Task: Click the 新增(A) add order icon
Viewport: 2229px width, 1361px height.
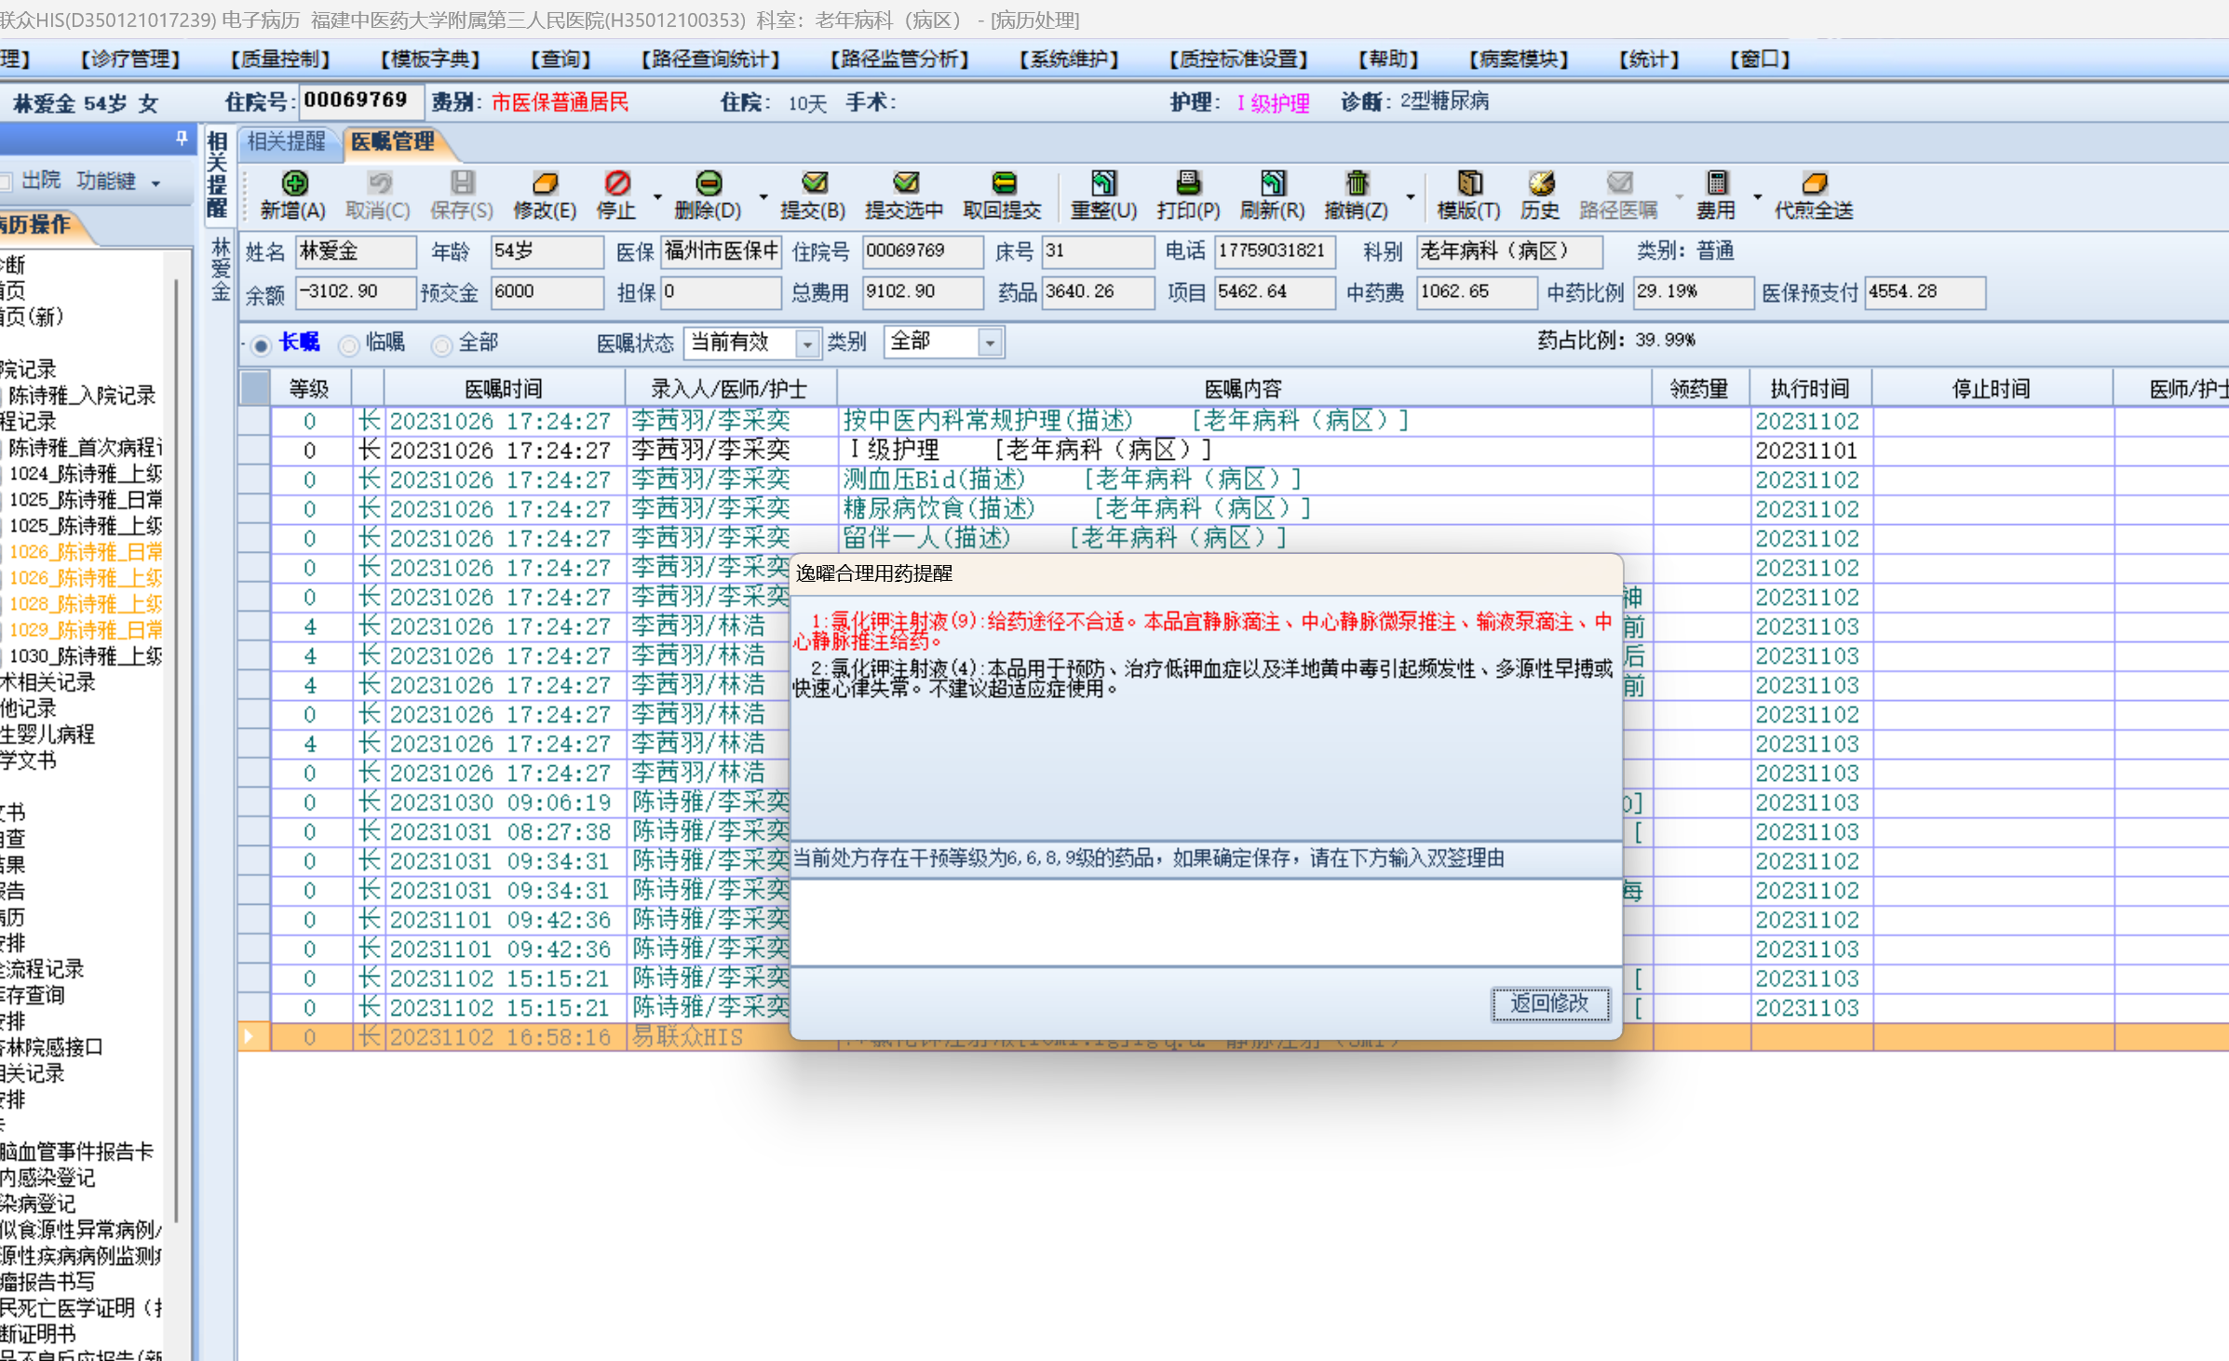Action: (293, 183)
